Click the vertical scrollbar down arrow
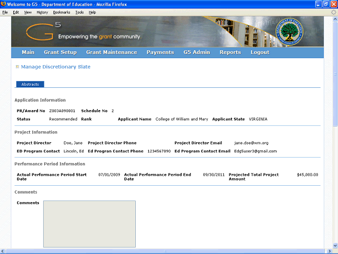 [x=335, y=246]
